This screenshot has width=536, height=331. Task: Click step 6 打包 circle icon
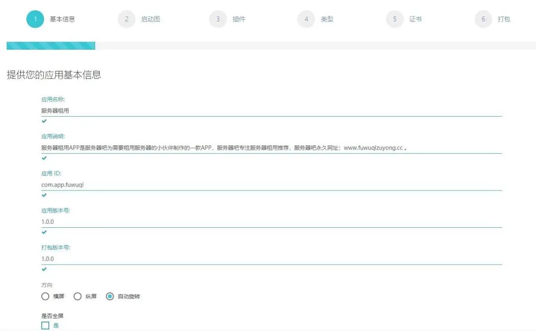tap(483, 19)
